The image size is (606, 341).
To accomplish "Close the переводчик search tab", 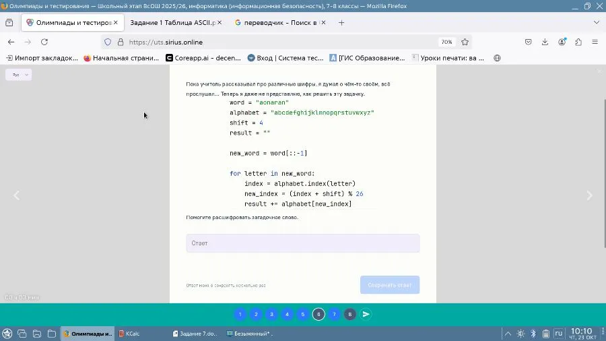I will click(323, 23).
